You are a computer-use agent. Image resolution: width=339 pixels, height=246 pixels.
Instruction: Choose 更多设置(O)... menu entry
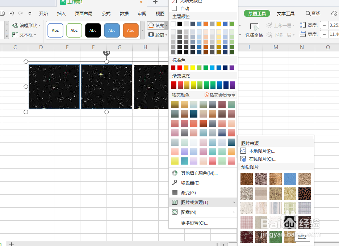click(x=194, y=223)
